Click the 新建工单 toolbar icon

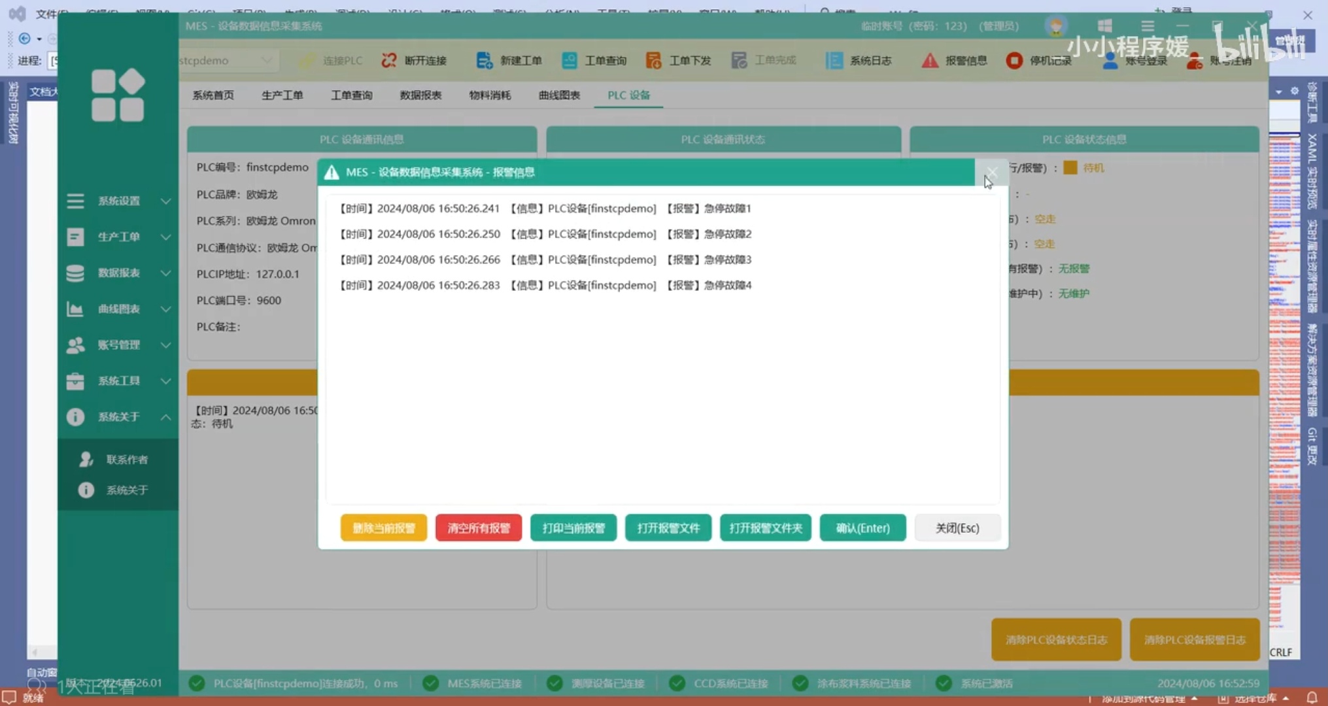484,60
